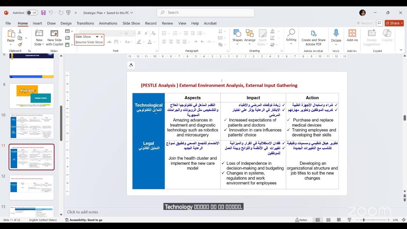Click the Paste clipboard icon

click(11, 33)
